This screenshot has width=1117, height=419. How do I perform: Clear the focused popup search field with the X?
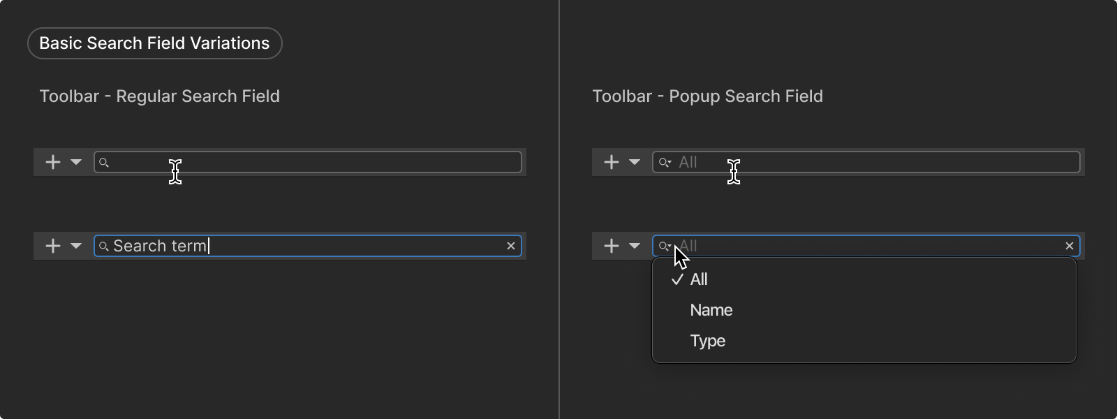tap(1070, 246)
